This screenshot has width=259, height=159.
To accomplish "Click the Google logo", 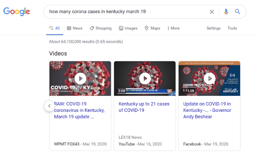I will click(x=17, y=11).
